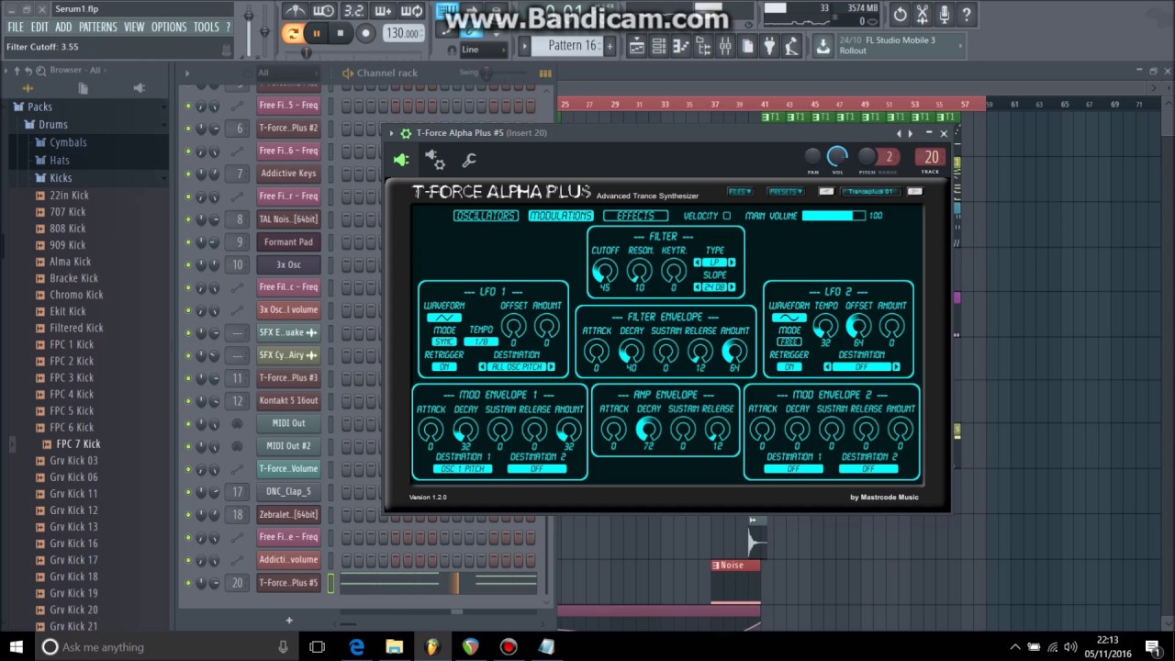Click the microphone icon in top-right toolbar
1175x661 pixels.
click(944, 14)
